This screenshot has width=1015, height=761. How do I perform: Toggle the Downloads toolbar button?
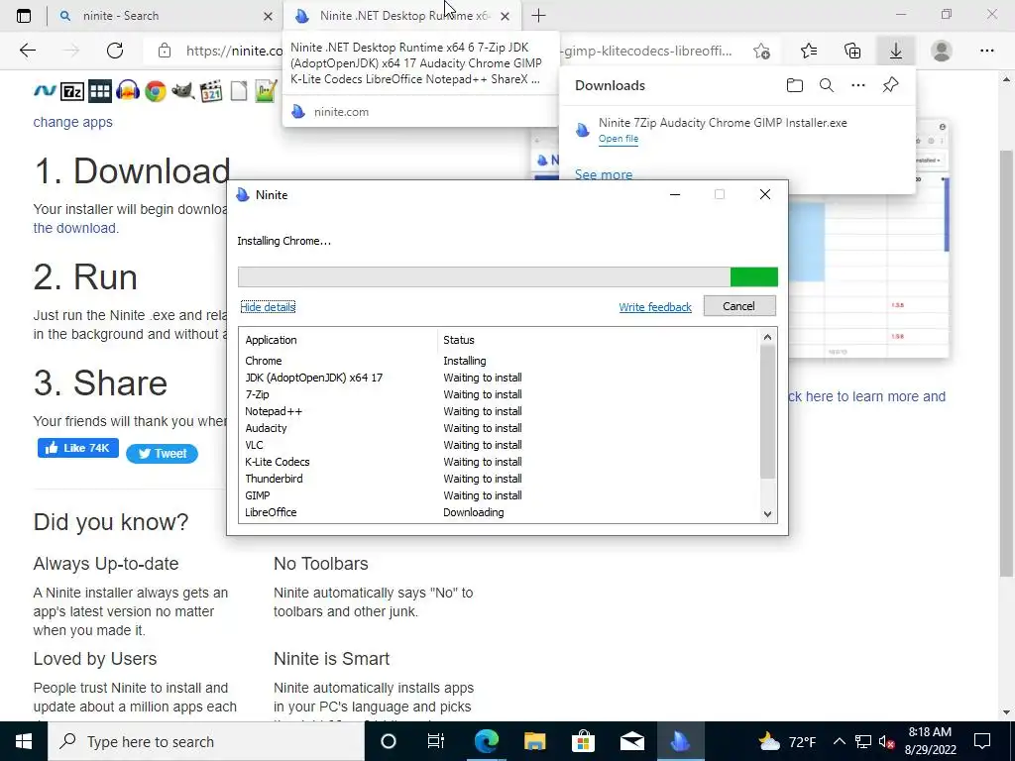[x=896, y=51]
